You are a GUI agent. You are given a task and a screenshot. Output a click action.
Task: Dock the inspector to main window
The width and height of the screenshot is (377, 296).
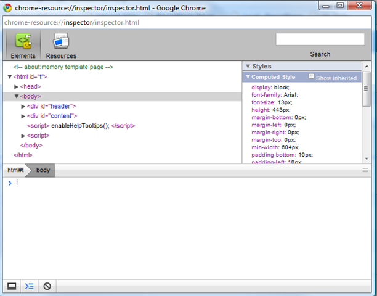12,286
